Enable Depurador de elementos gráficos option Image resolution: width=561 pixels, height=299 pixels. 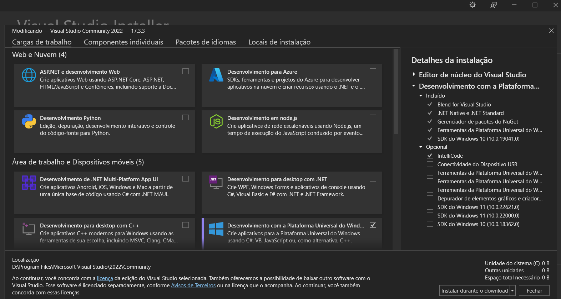[x=430, y=198]
